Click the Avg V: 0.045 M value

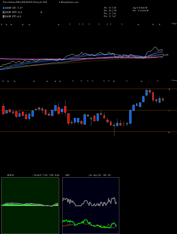[x=140, y=8]
